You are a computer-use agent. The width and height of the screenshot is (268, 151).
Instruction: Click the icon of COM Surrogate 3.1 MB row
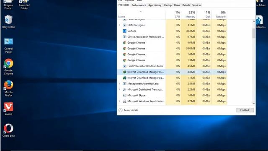pos(125,25)
